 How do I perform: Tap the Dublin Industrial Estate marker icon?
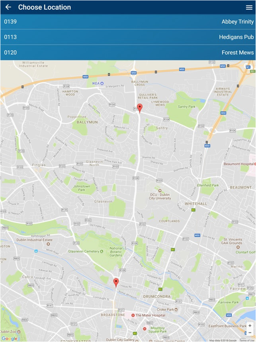pos(48,244)
